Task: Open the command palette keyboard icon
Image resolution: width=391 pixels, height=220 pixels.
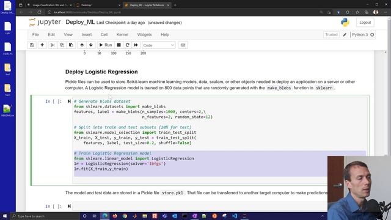Action: click(x=183, y=45)
